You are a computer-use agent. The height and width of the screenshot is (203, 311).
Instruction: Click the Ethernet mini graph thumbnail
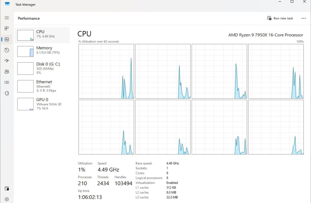[x=25, y=87]
